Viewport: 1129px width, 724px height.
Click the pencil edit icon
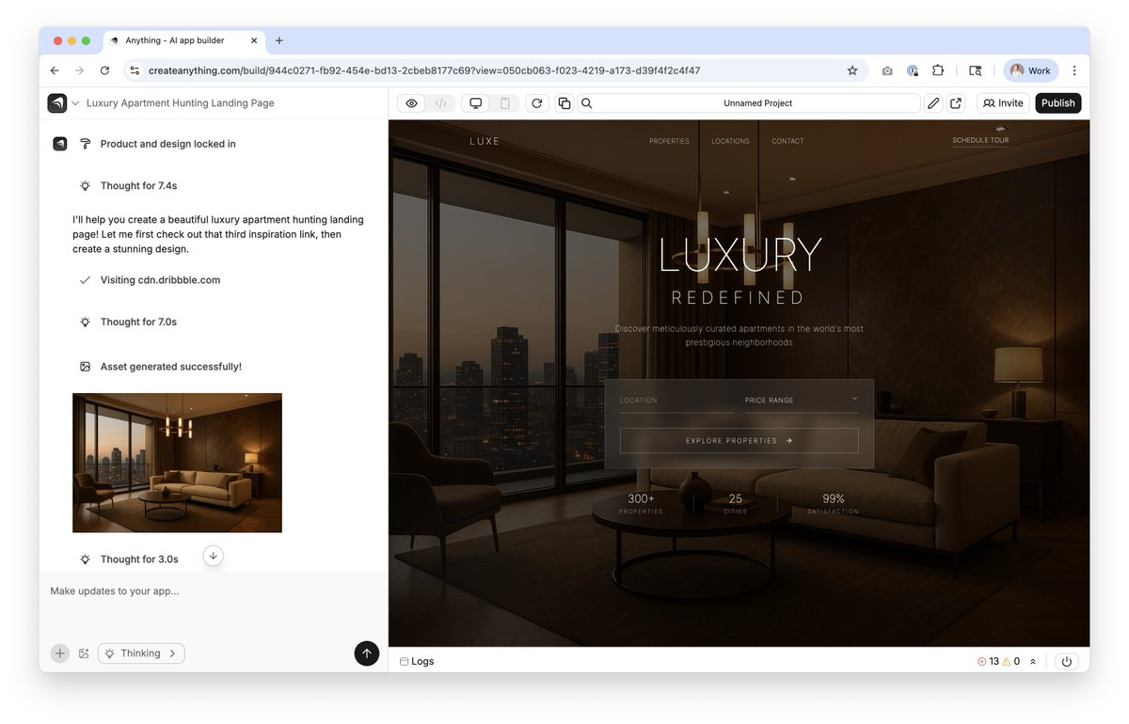click(x=933, y=103)
